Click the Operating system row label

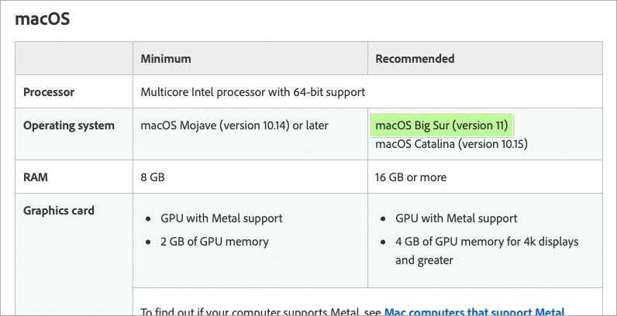click(69, 125)
